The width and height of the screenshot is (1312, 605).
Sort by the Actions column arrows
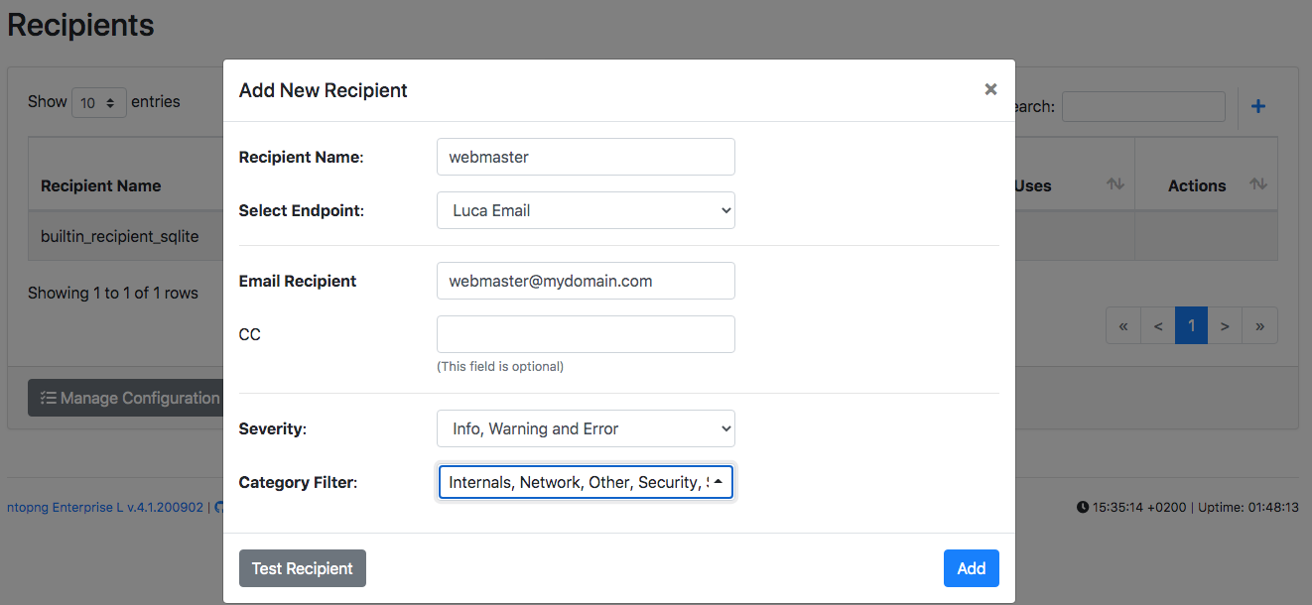[x=1258, y=184]
